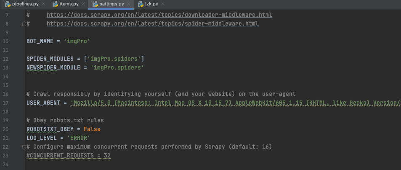Place cursor on the False value of ROBOTSTXT_OBEY
The width and height of the screenshot is (401, 170).
92,129
